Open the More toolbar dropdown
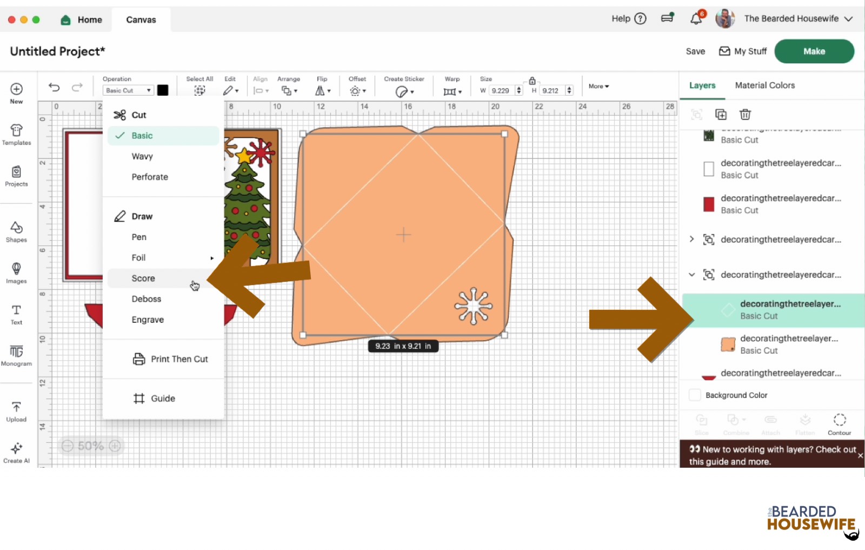Viewport: 865px width, 550px height. coord(598,87)
